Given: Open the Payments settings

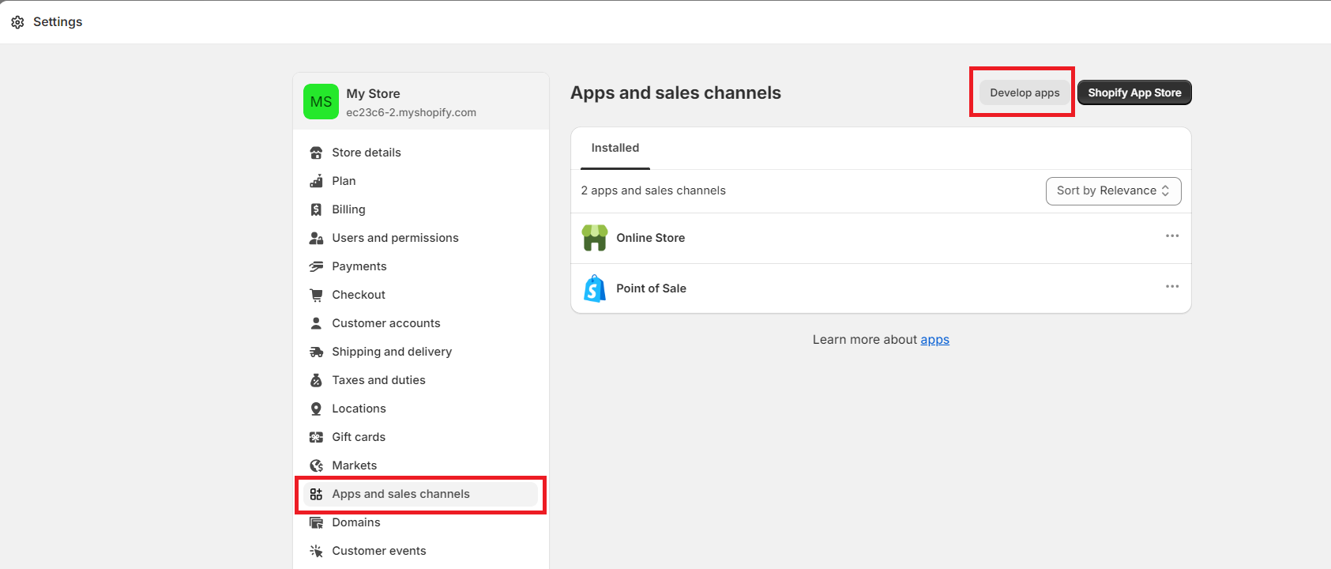Looking at the screenshot, I should pos(420,266).
